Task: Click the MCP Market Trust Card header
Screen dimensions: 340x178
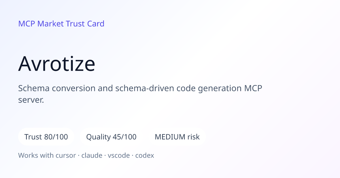Action: 61,24
